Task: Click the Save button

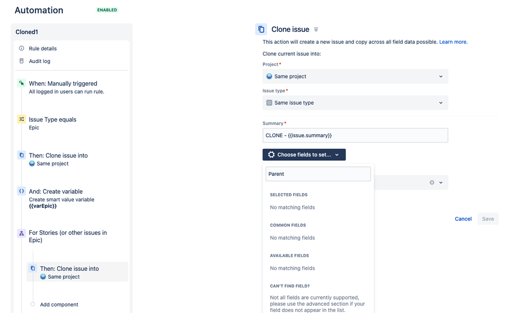Action: [x=488, y=219]
